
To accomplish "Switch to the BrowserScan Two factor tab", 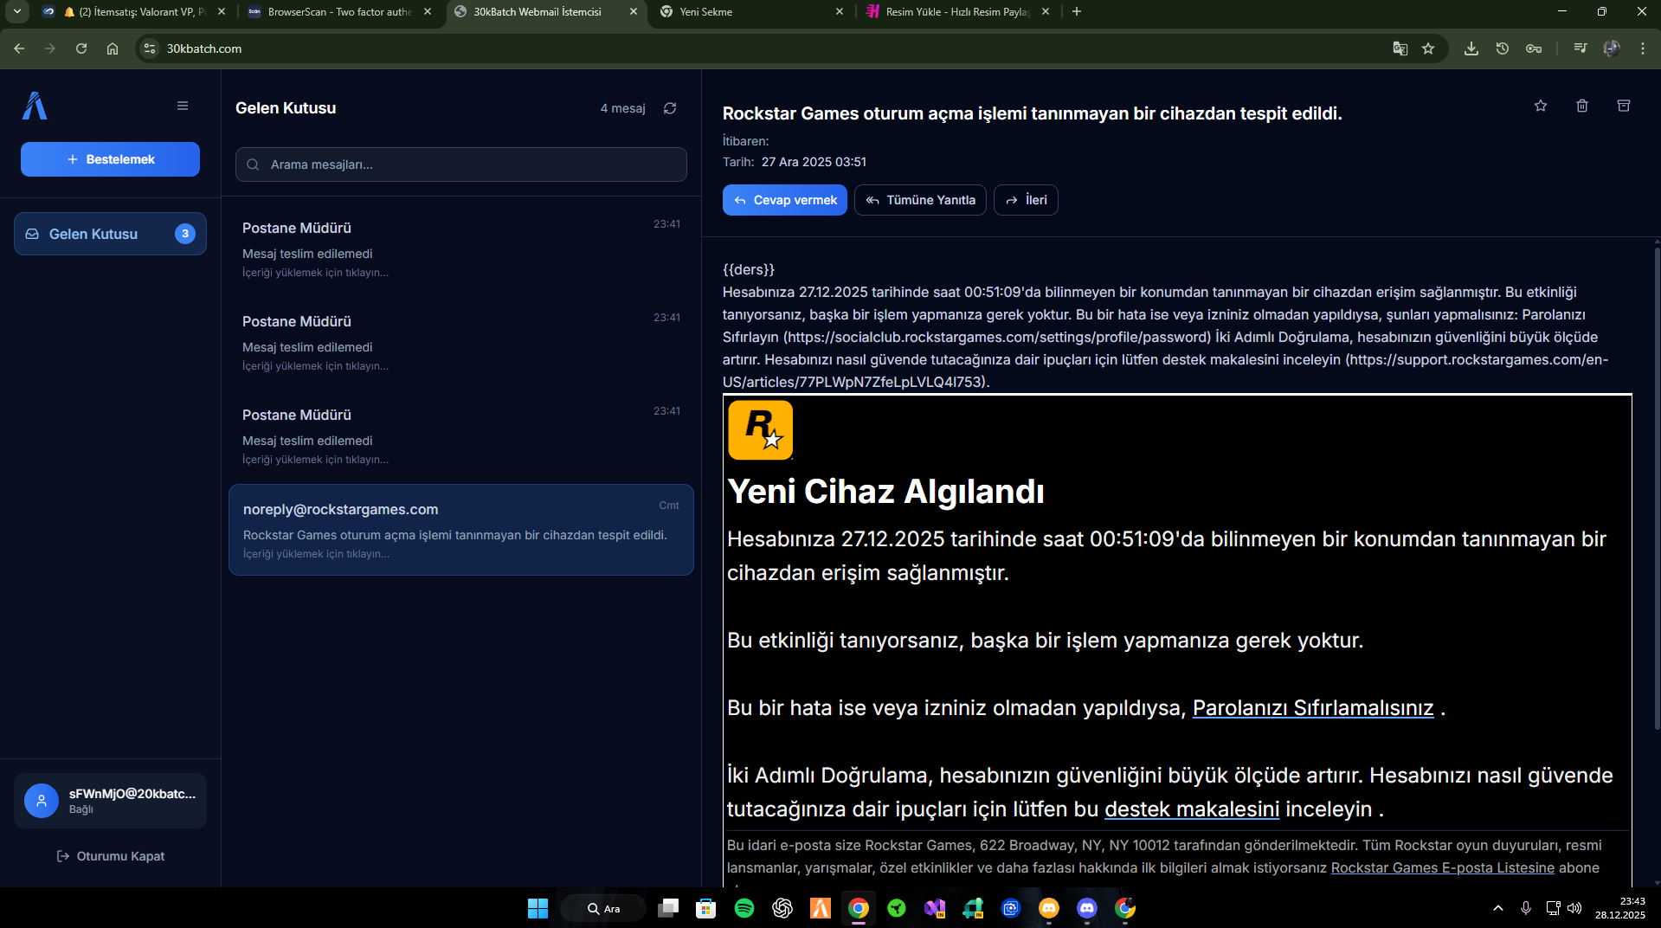I will [339, 12].
